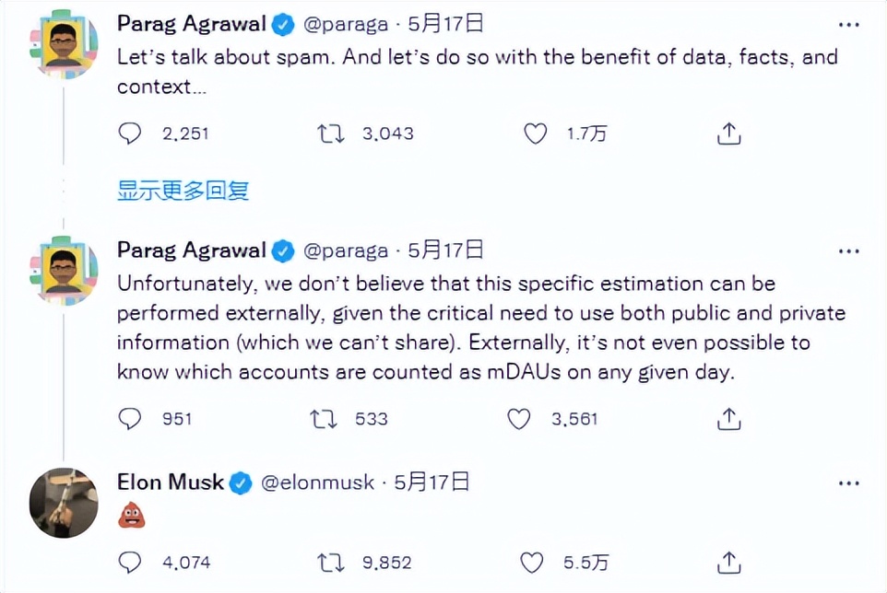887x593 pixels.
Task: Share Elon Musk's emoji tweet
Action: [x=728, y=562]
